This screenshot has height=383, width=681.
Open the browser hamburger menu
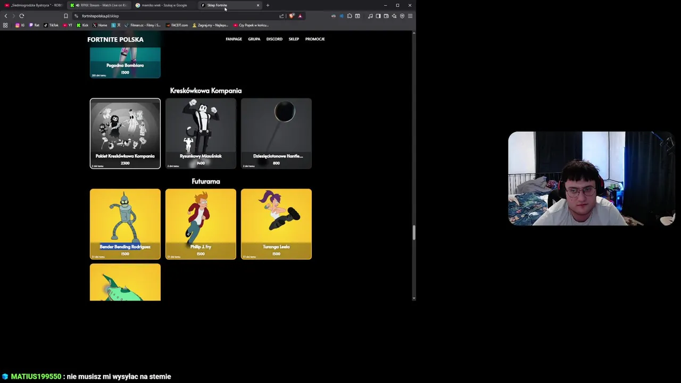pyautogui.click(x=410, y=16)
